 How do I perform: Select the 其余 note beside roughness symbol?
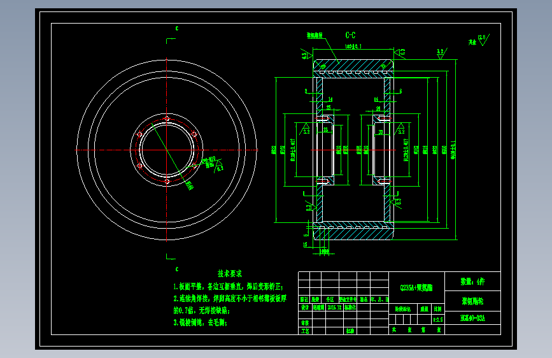pos(472,42)
